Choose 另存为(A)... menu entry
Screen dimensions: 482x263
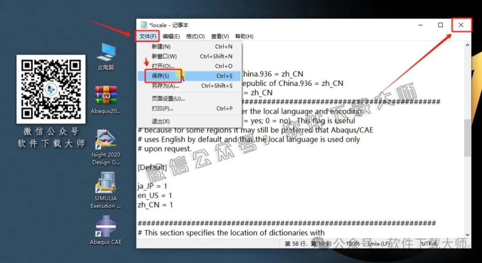[x=189, y=86]
